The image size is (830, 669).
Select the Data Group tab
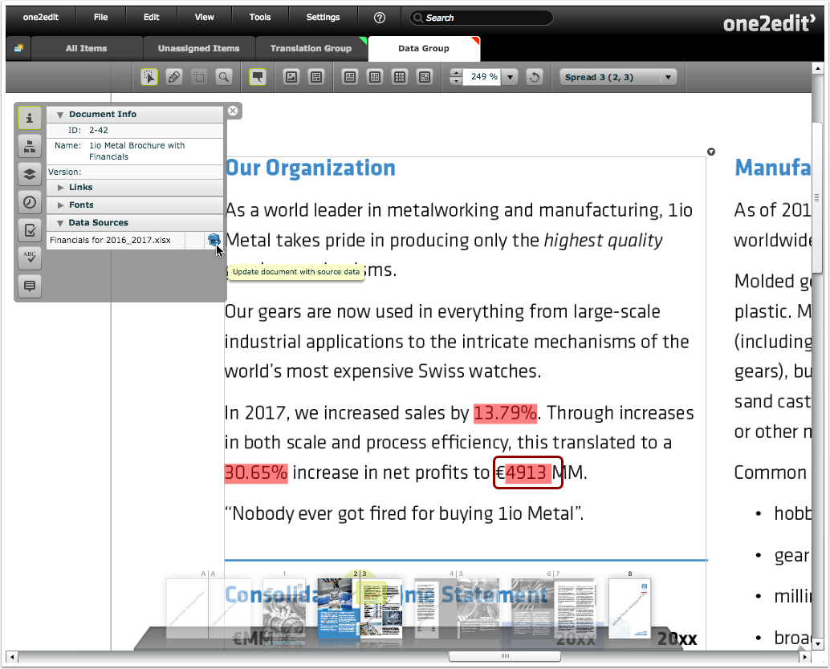tap(424, 48)
